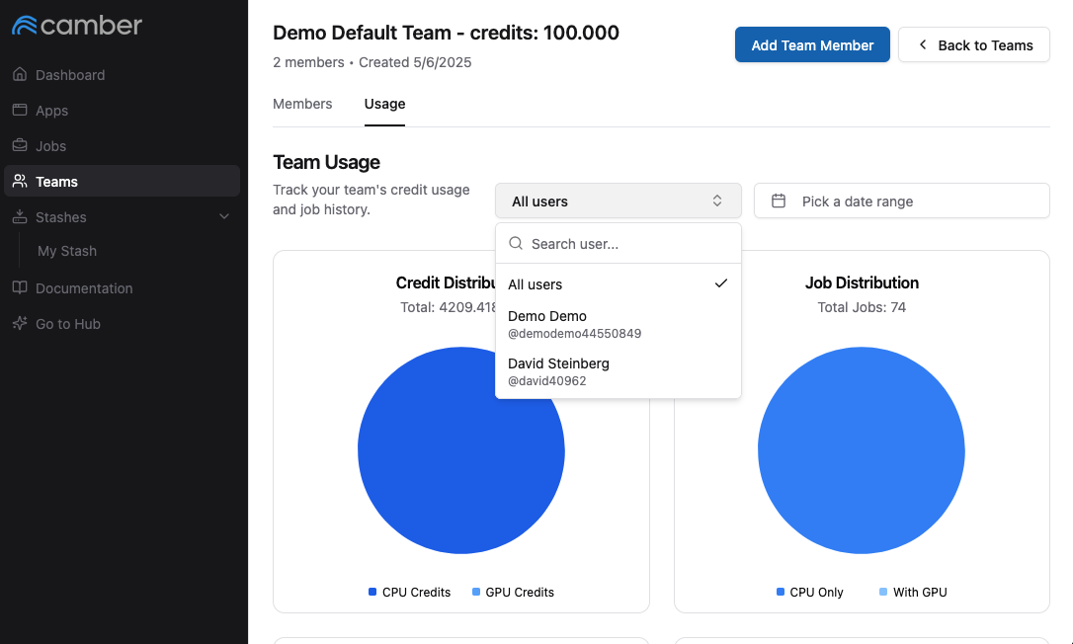Click the back arrow in Back to Teams
Viewport: 1073px width, 644px height.
(923, 44)
